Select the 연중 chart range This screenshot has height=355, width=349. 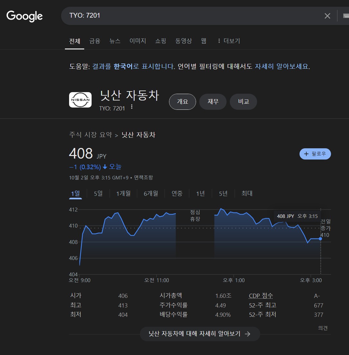coord(177,194)
